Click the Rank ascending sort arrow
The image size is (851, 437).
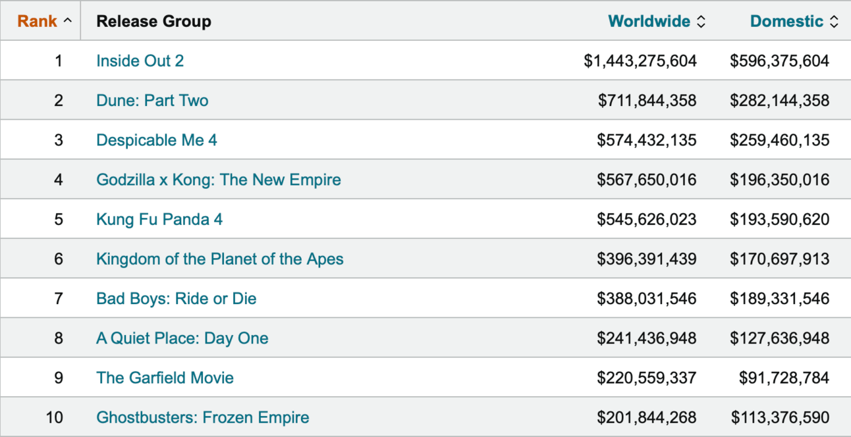point(67,21)
